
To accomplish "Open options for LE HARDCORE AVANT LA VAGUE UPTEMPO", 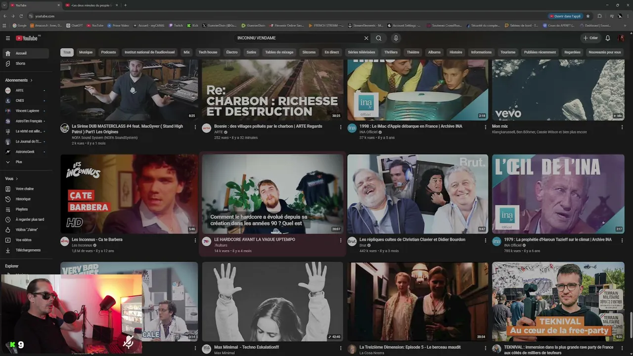I will tap(340, 240).
